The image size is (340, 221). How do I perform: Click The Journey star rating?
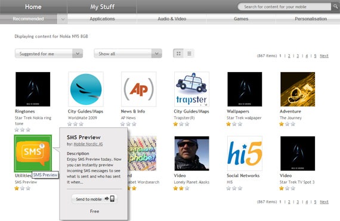pos(288,124)
